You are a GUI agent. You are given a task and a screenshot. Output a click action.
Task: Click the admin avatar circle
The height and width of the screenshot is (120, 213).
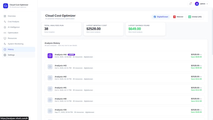(x=197, y=4)
